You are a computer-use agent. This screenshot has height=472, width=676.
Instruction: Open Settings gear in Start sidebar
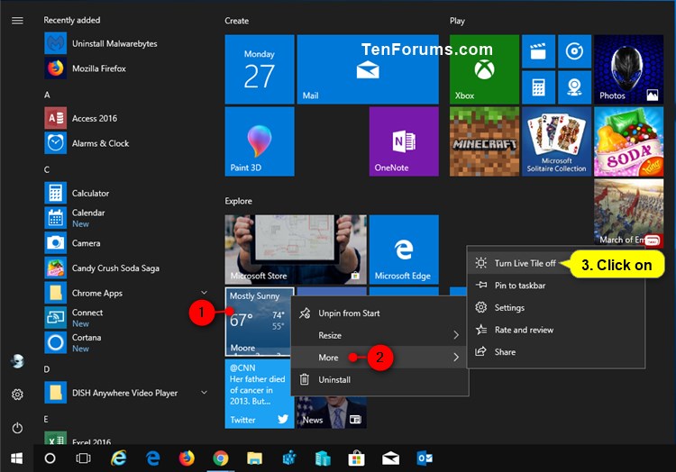click(x=17, y=394)
